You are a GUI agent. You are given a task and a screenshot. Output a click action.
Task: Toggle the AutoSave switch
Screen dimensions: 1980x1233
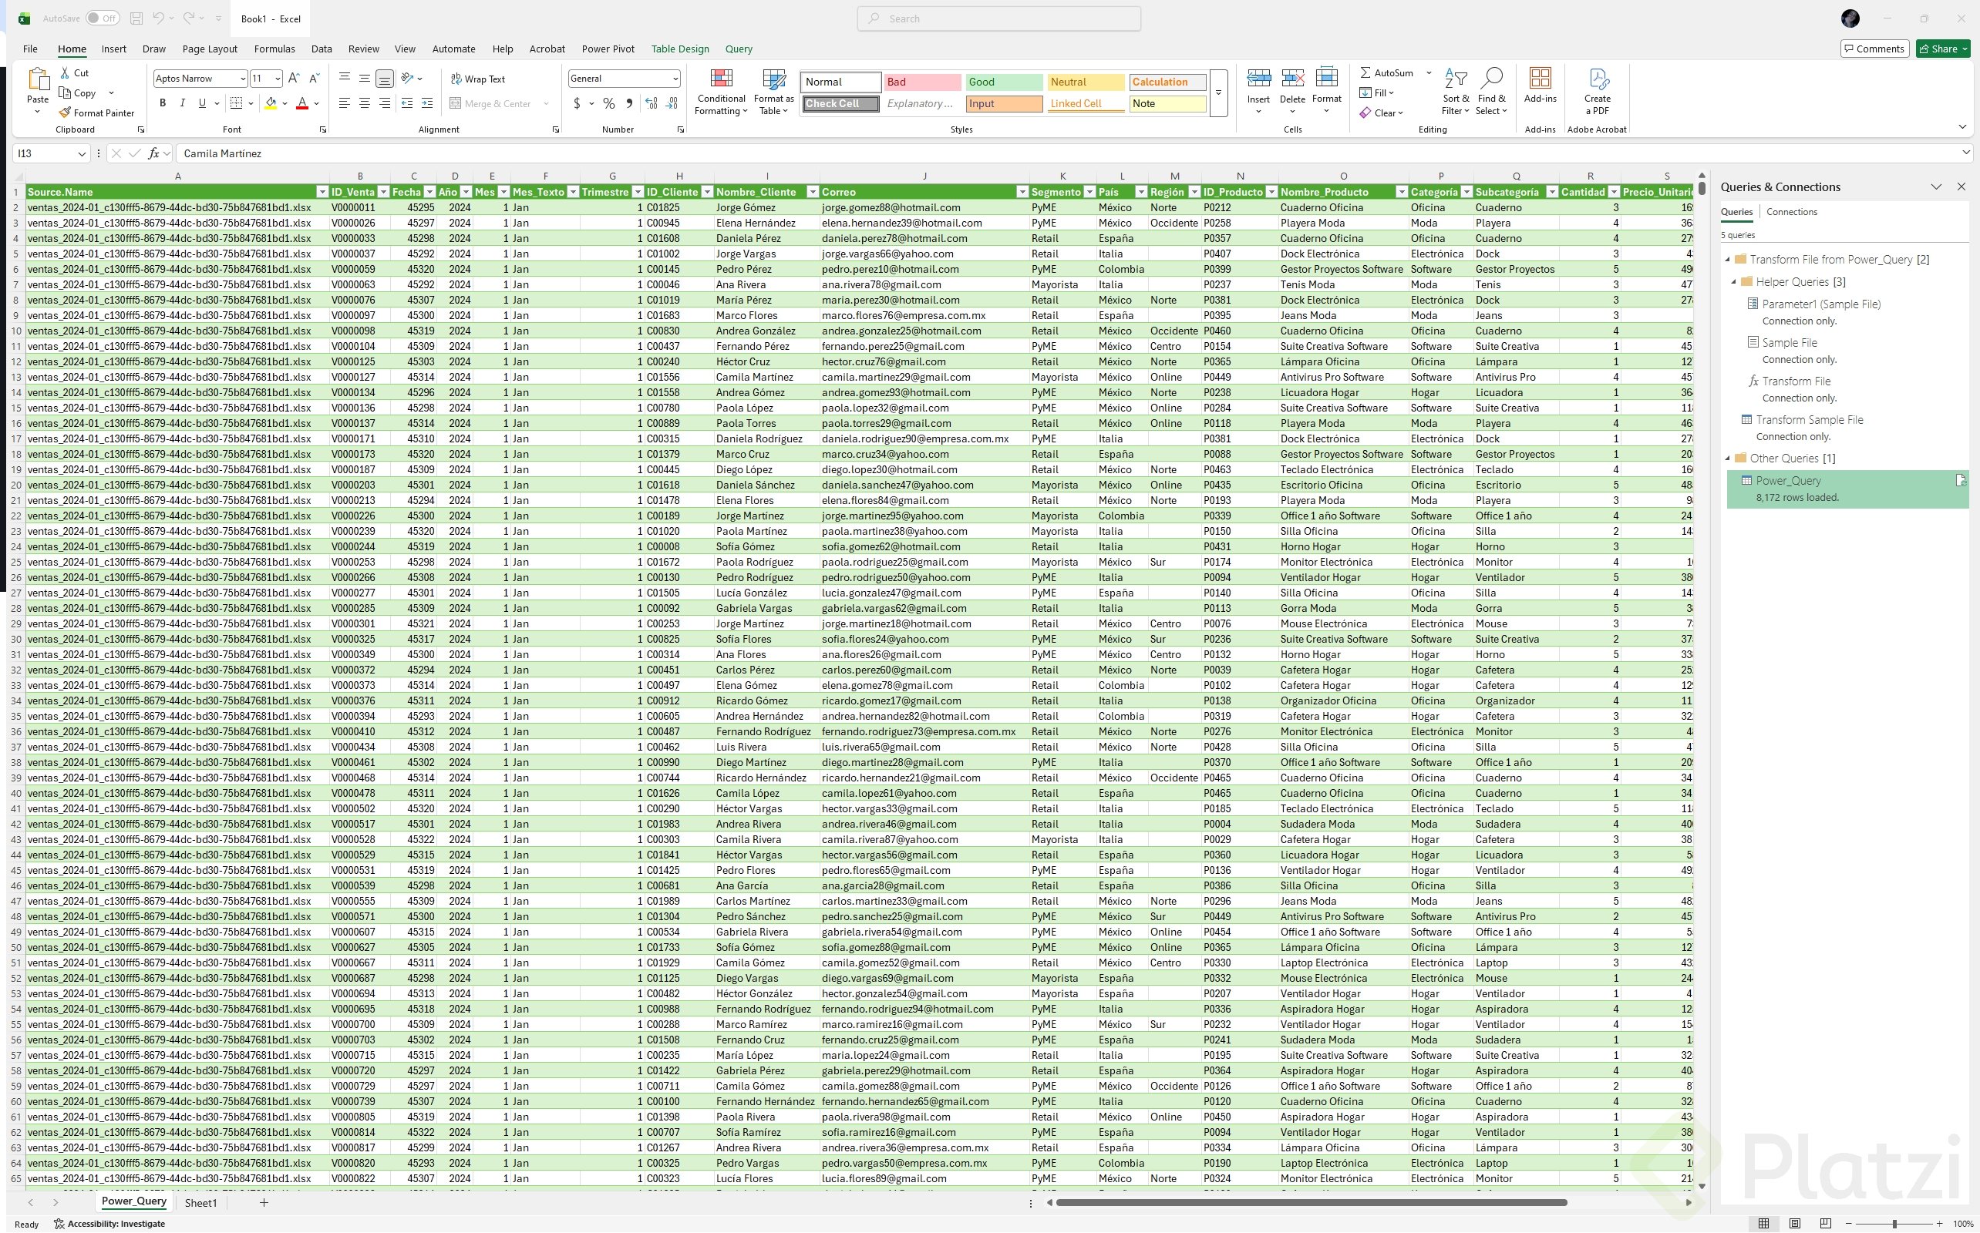[x=103, y=18]
